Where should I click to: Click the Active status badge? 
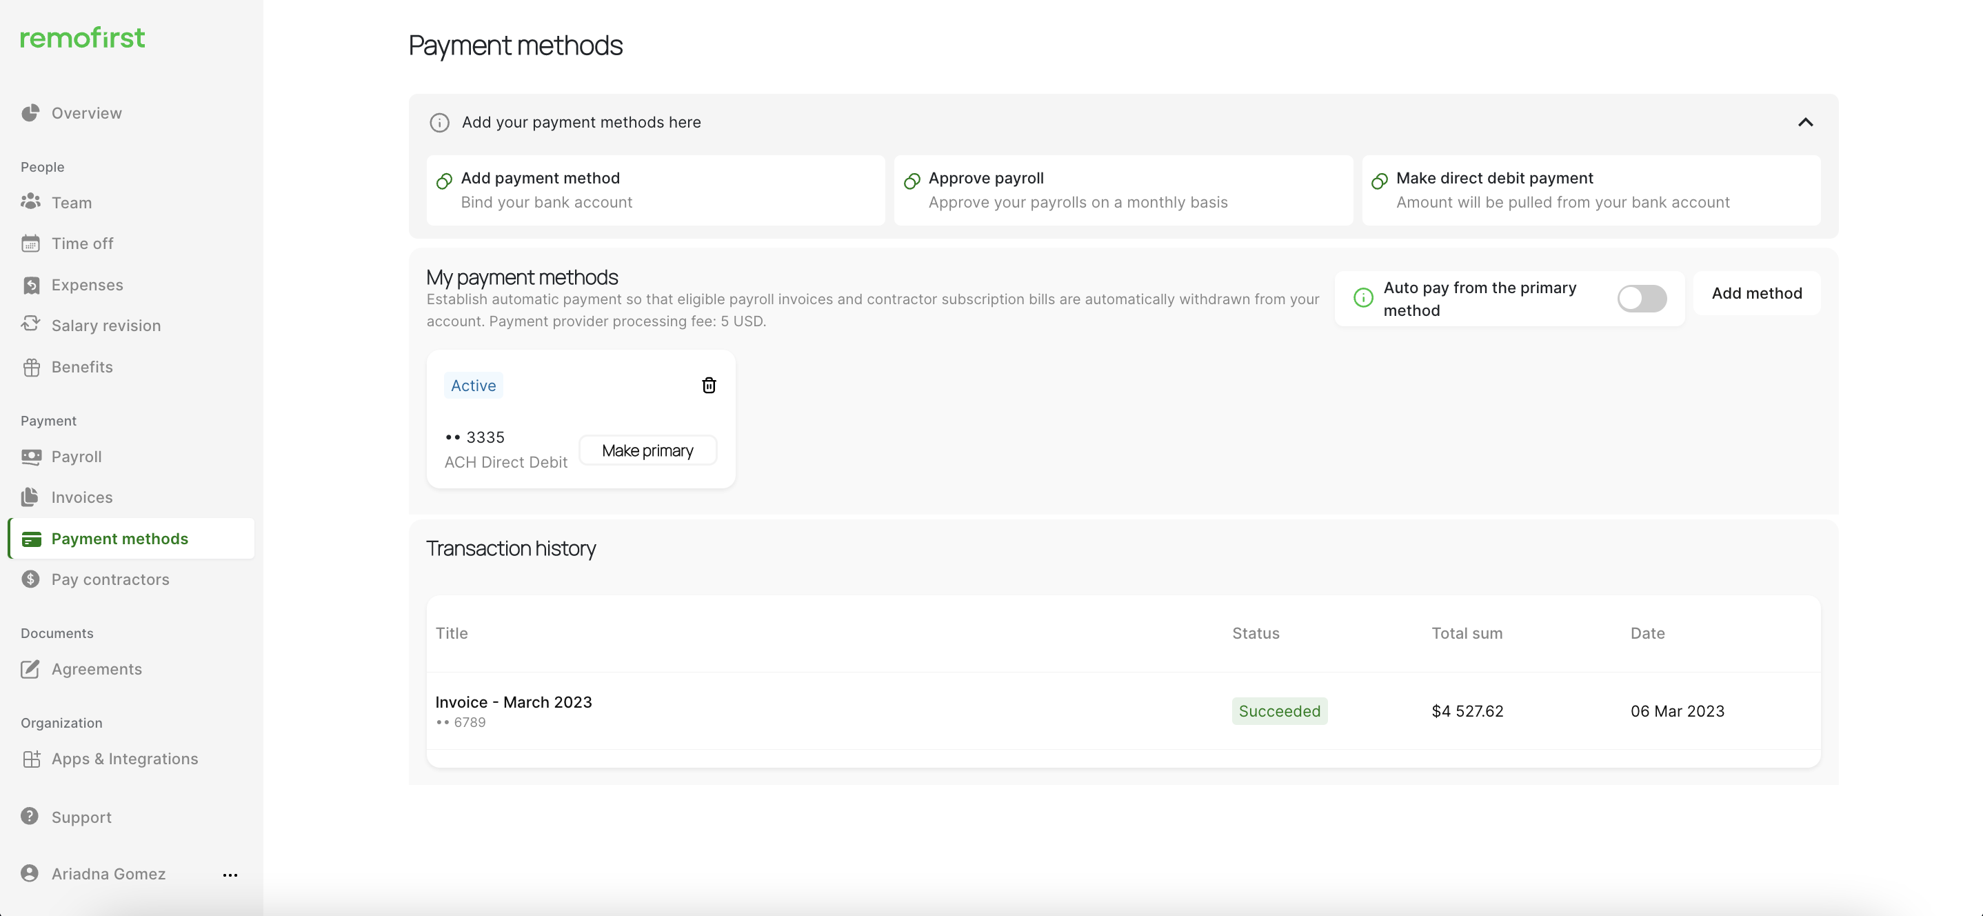point(474,385)
